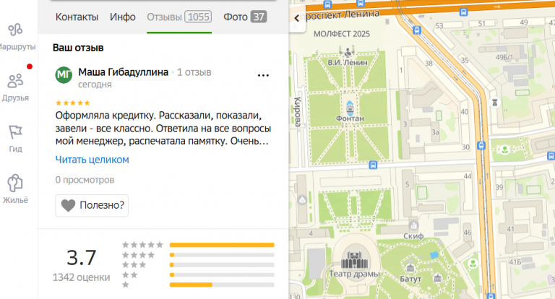Click the 3.7 rating value
555x299 pixels.
[82, 257]
